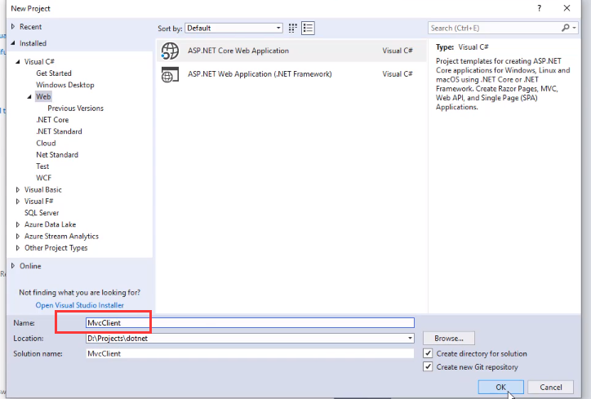Toggle Create new Git repository checkbox
Screen dimensions: 591x399
click(428, 366)
